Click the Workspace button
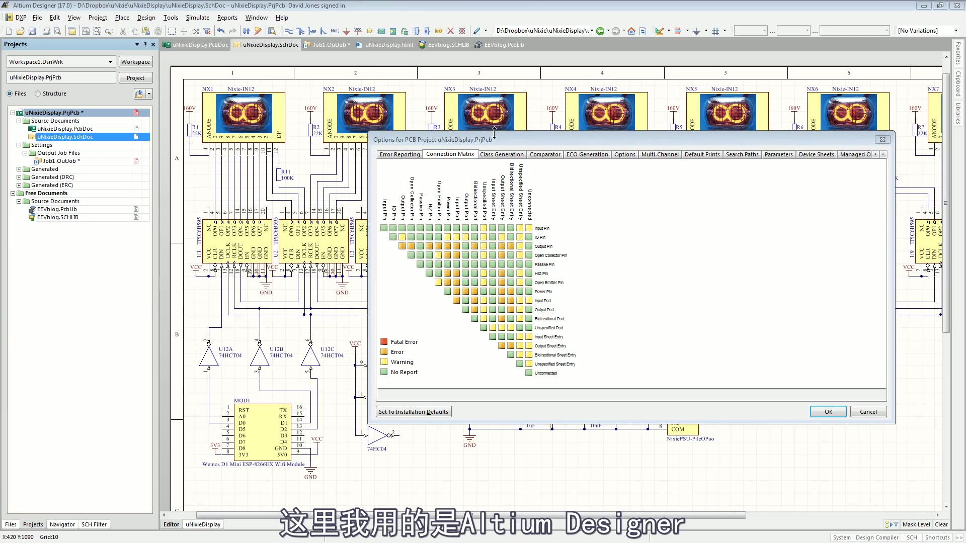Image resolution: width=966 pixels, height=543 pixels. click(135, 62)
